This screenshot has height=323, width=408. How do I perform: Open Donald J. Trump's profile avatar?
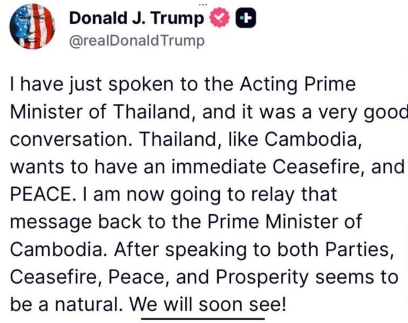point(32,26)
